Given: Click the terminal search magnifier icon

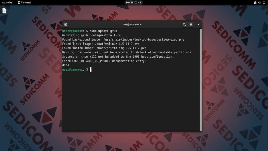Looking at the screenshot, I should click(184, 24).
